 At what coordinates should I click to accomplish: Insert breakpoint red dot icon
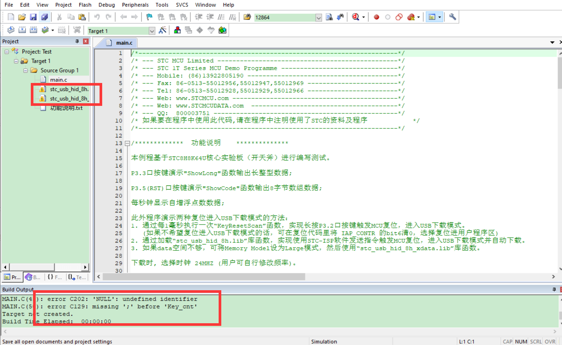(376, 17)
